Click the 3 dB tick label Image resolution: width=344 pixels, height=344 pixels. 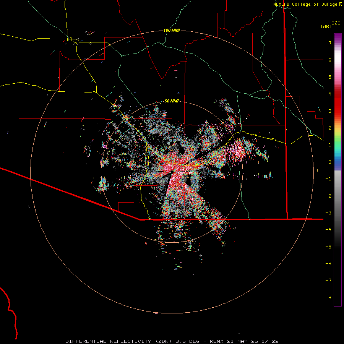(330, 111)
